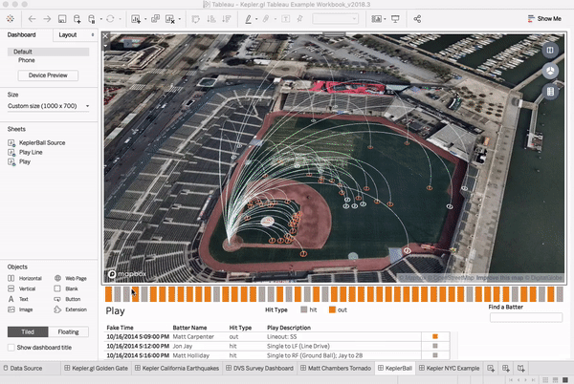Open the show/hide cards icon
The height and width of the screenshot is (384, 574).
(376, 19)
